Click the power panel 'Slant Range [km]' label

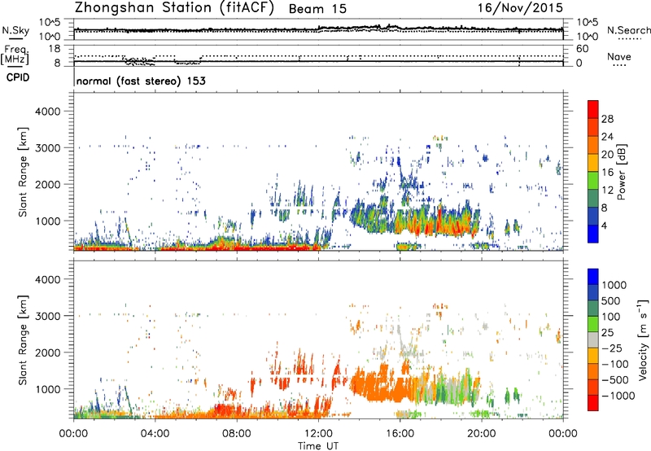point(23,172)
